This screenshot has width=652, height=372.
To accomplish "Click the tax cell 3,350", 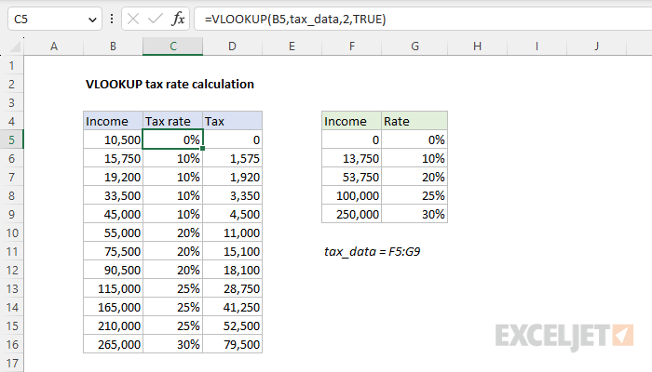I will pyautogui.click(x=233, y=195).
